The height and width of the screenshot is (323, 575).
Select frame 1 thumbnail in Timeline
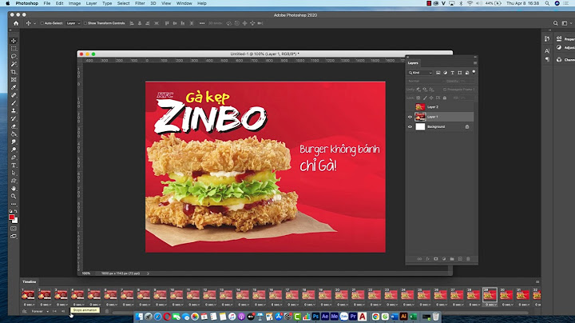click(x=28, y=294)
